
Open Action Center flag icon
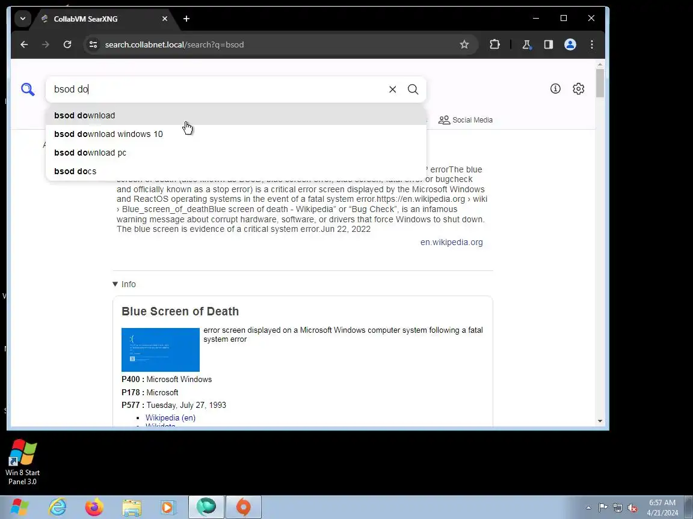coord(603,508)
